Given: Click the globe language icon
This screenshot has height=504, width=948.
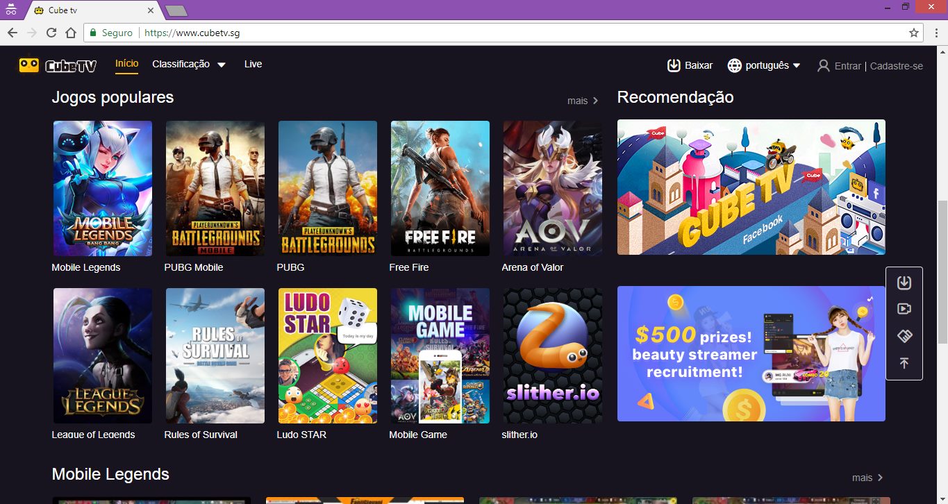Looking at the screenshot, I should [x=735, y=65].
